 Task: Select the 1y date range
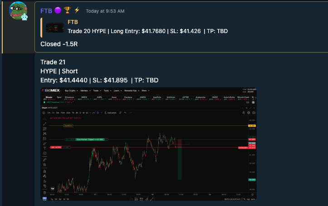[x=52, y=199]
